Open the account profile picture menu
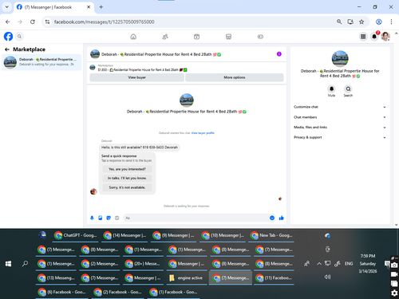The width and height of the screenshot is (399, 299). click(385, 37)
